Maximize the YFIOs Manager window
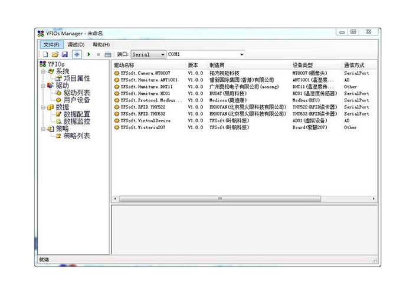This screenshot has width=413, height=295. point(353,32)
